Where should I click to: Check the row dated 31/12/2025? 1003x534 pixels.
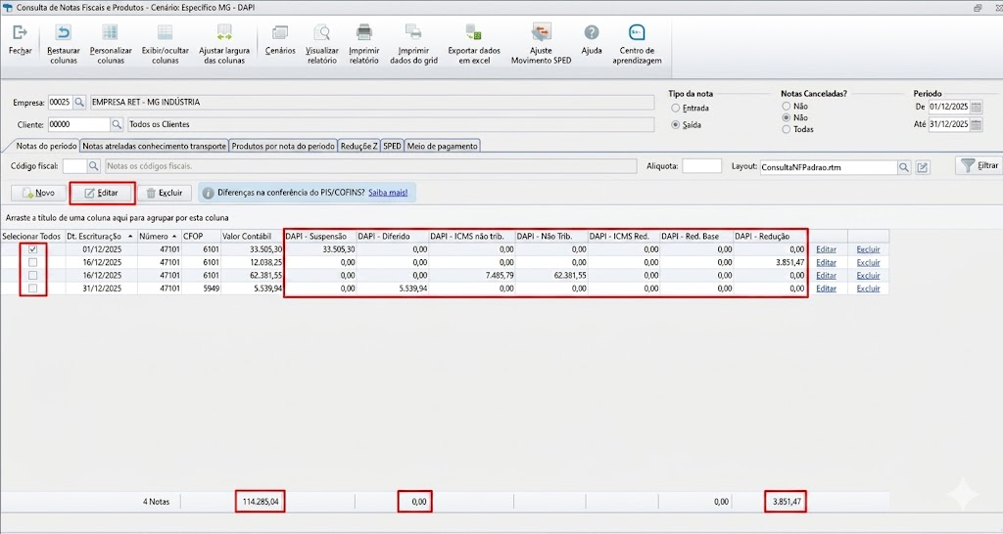click(x=32, y=289)
